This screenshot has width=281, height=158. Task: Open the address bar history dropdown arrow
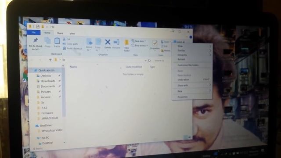pos(145,61)
